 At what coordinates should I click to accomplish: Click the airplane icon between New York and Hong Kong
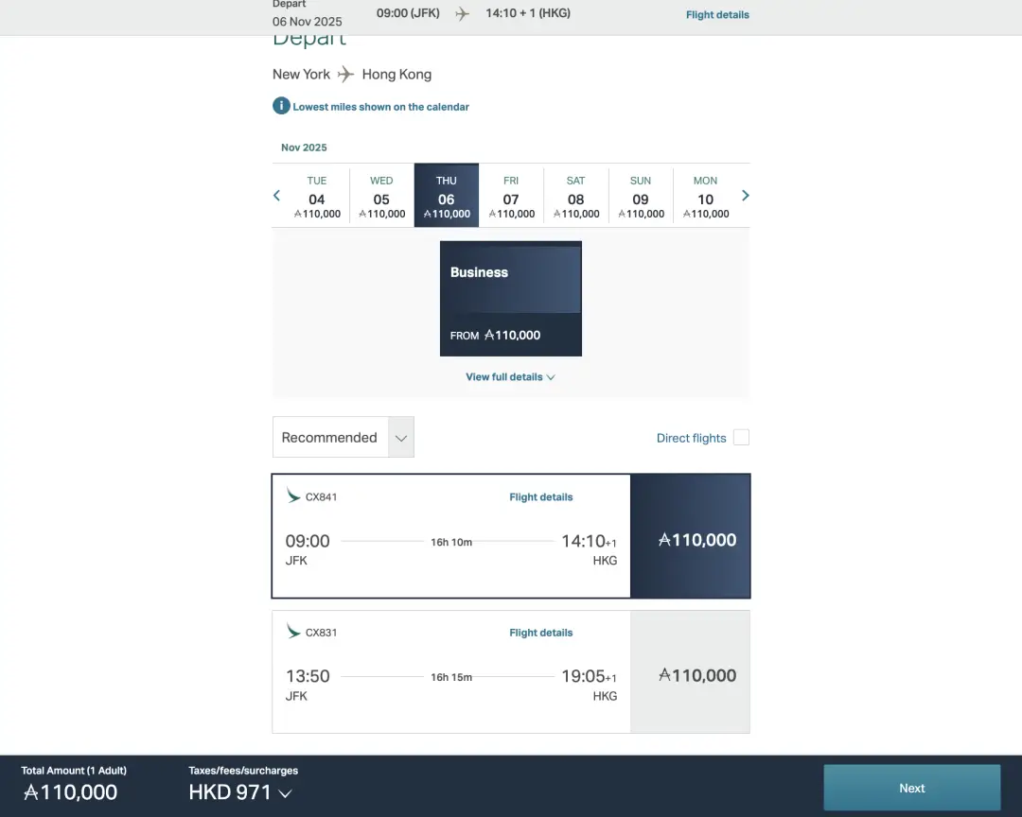tap(346, 74)
